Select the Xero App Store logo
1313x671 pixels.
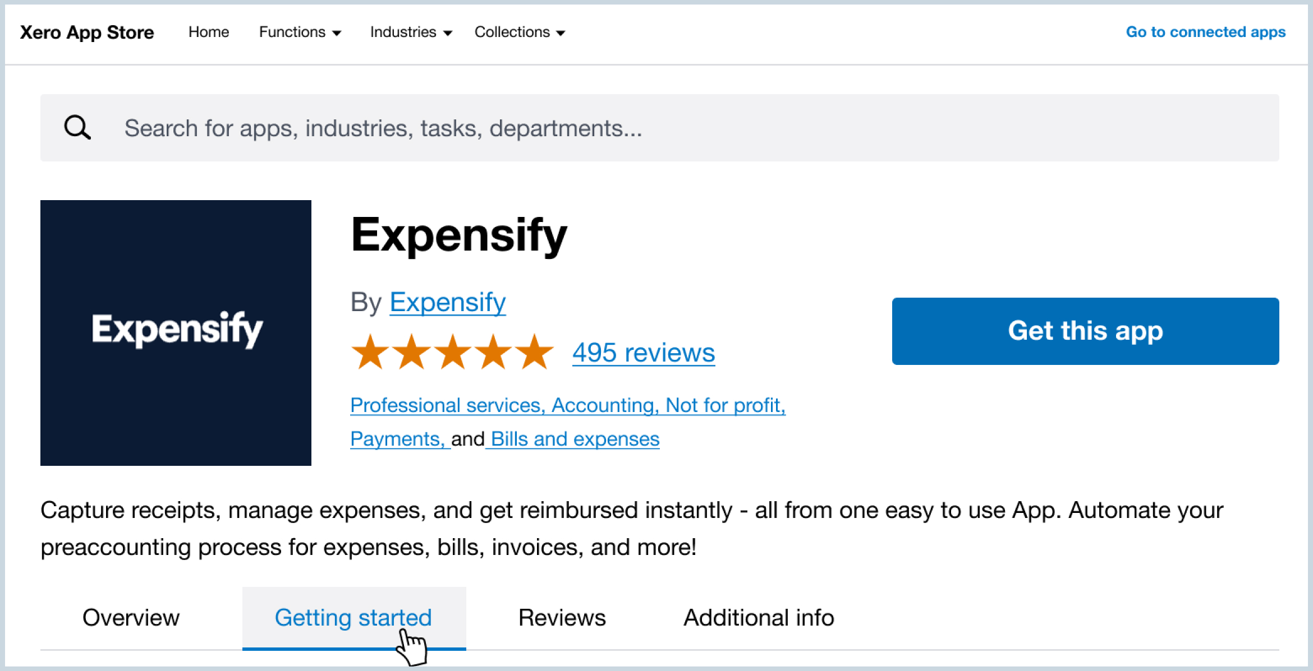[86, 33]
